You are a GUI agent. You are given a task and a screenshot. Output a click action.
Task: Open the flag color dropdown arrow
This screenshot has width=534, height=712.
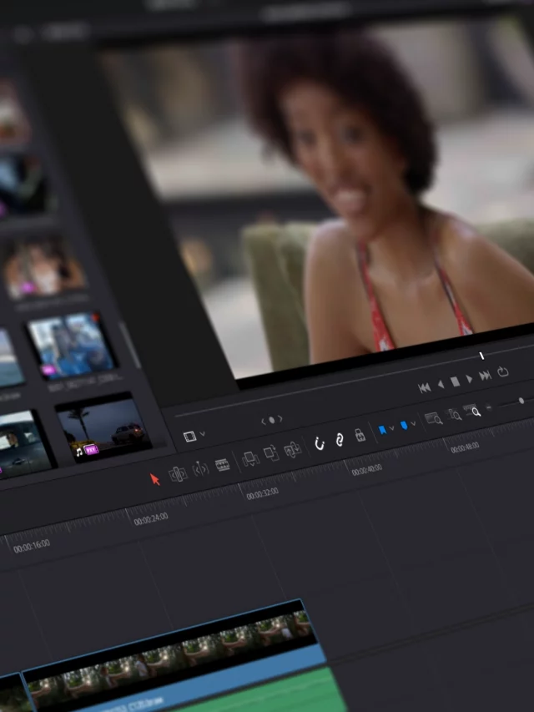[391, 428]
